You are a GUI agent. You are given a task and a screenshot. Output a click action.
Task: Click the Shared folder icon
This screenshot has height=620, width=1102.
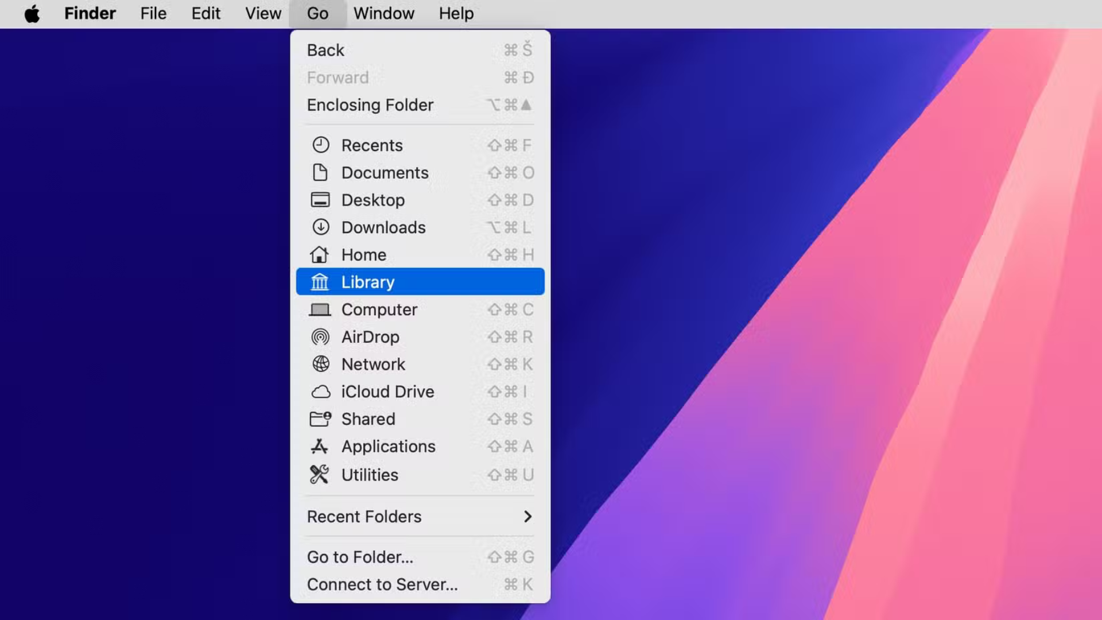point(321,419)
